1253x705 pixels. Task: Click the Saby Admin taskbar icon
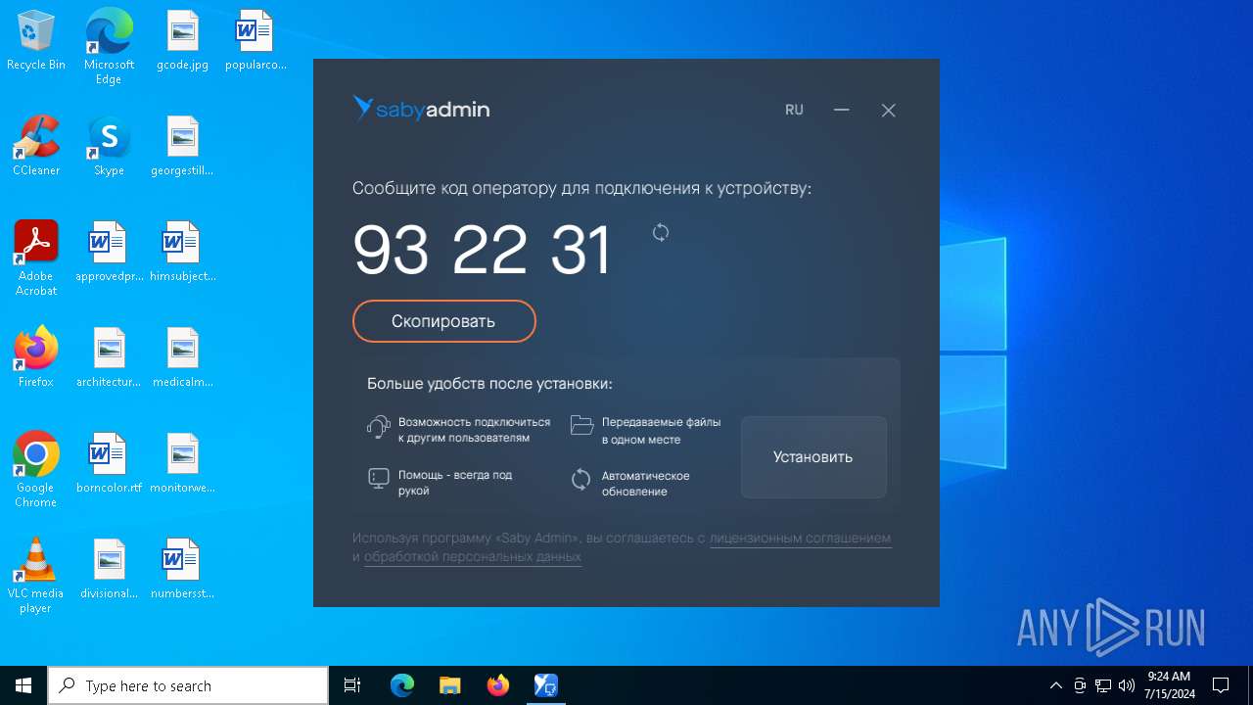pyautogui.click(x=545, y=685)
